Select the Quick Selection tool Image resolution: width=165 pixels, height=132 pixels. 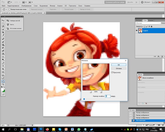point(3,29)
